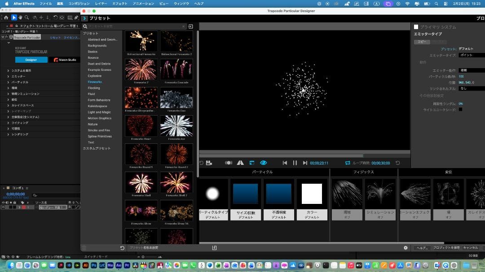Select the white カラー block swatch
Viewport: 485px width, 272px height.
312,194
